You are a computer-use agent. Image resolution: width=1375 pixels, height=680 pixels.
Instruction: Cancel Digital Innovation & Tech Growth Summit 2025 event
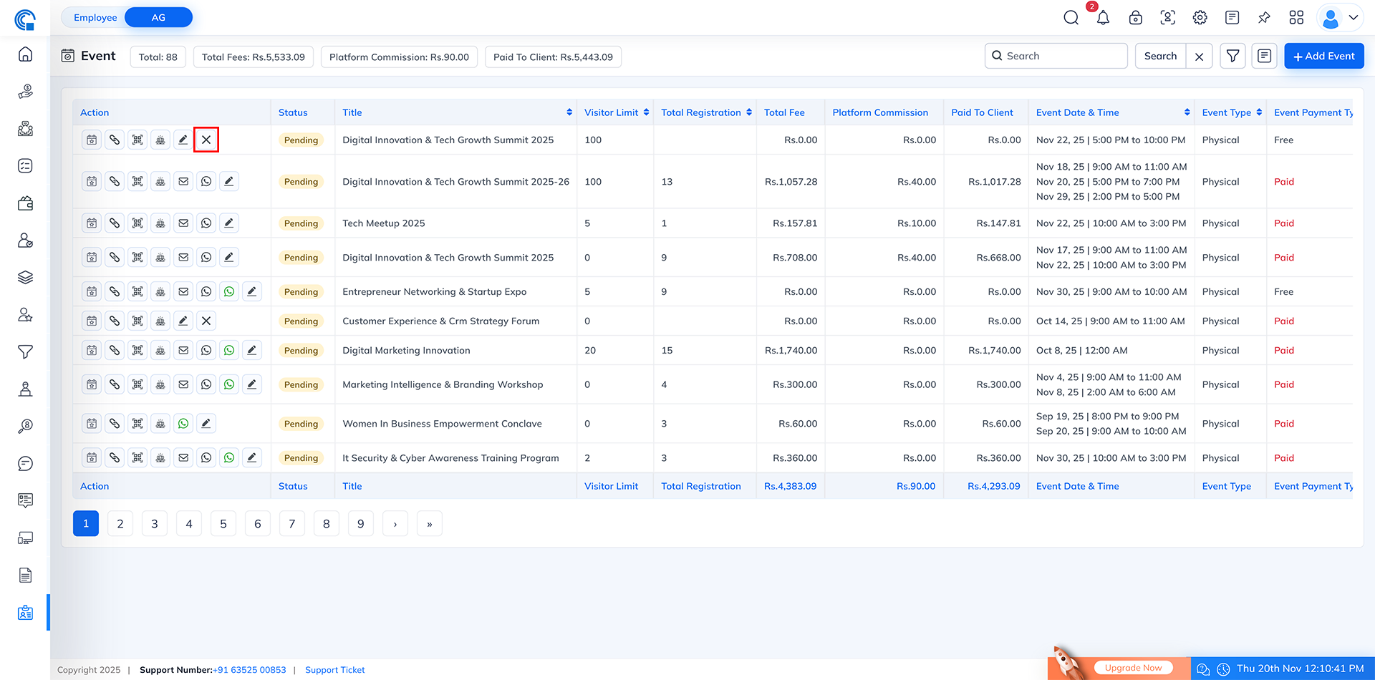[206, 140]
